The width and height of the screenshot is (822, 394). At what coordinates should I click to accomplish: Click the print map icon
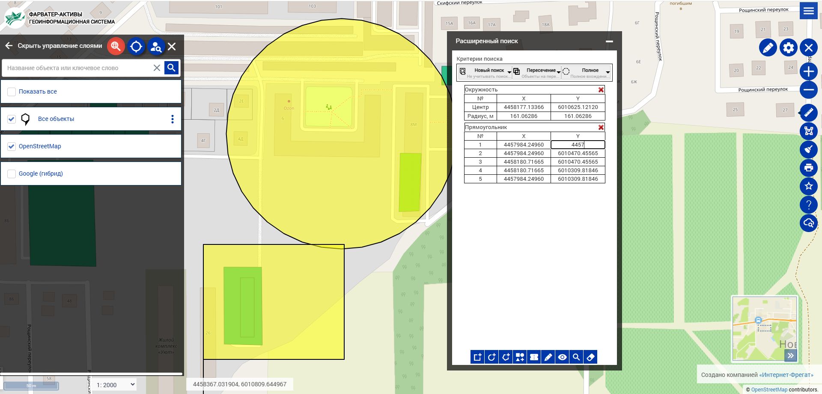(808, 168)
